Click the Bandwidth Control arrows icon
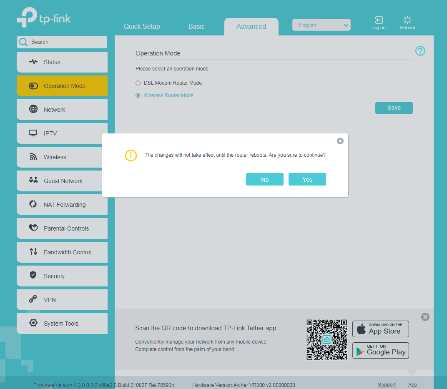447x389 pixels. (33, 252)
